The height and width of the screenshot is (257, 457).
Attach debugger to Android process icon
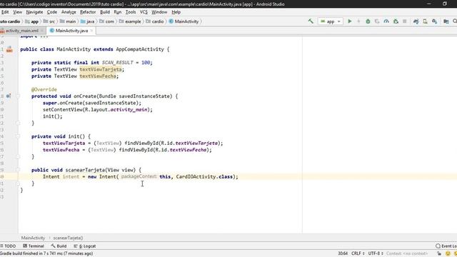point(396,21)
